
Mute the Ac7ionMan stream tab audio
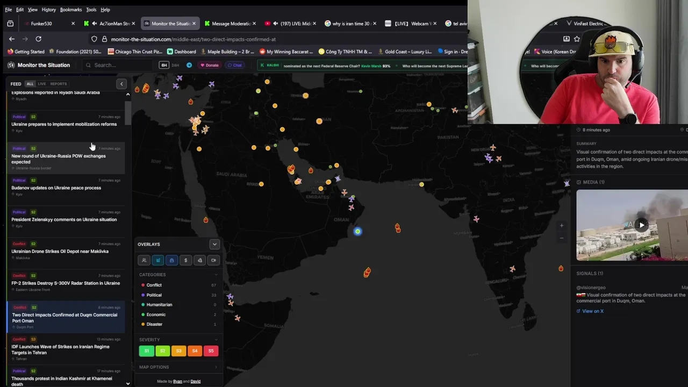(x=95, y=24)
